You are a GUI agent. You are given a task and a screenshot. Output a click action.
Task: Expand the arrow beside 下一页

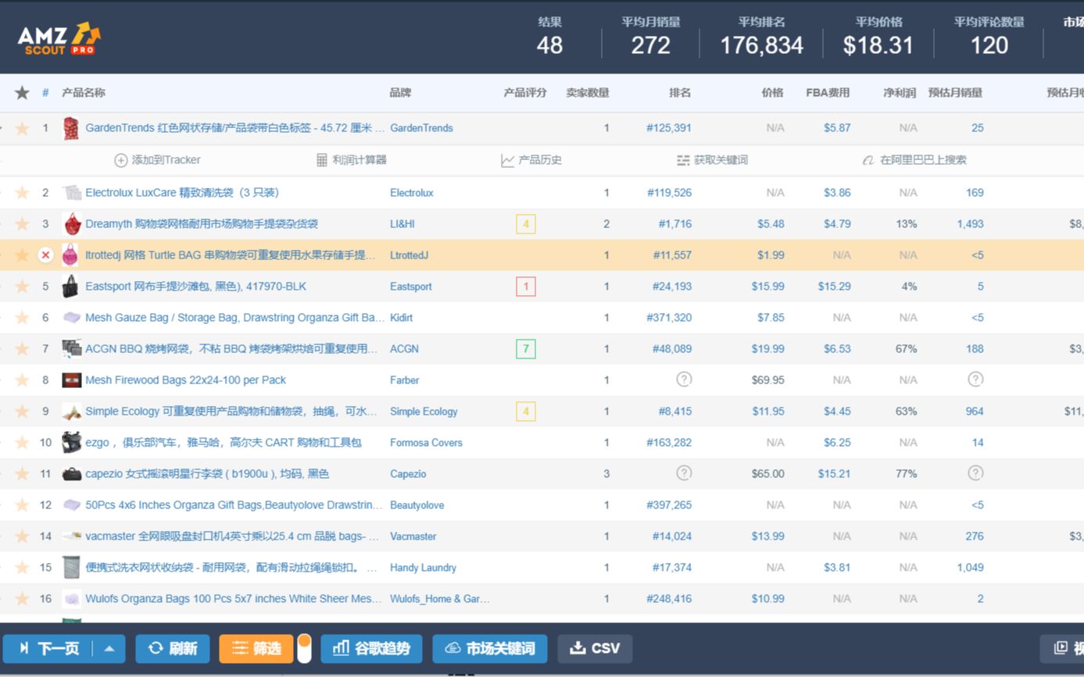pos(109,648)
